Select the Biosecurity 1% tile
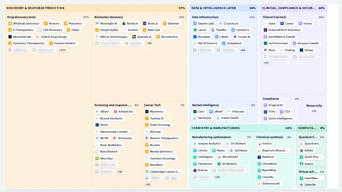 point(314,108)
